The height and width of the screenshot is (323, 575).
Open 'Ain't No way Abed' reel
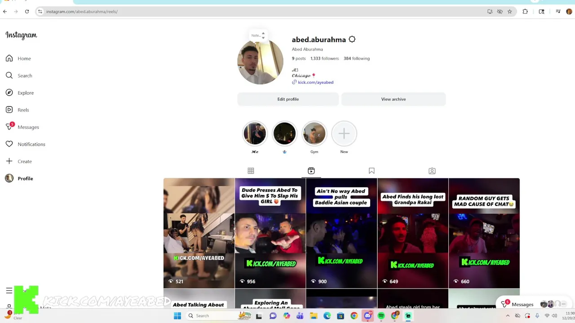coord(341,233)
